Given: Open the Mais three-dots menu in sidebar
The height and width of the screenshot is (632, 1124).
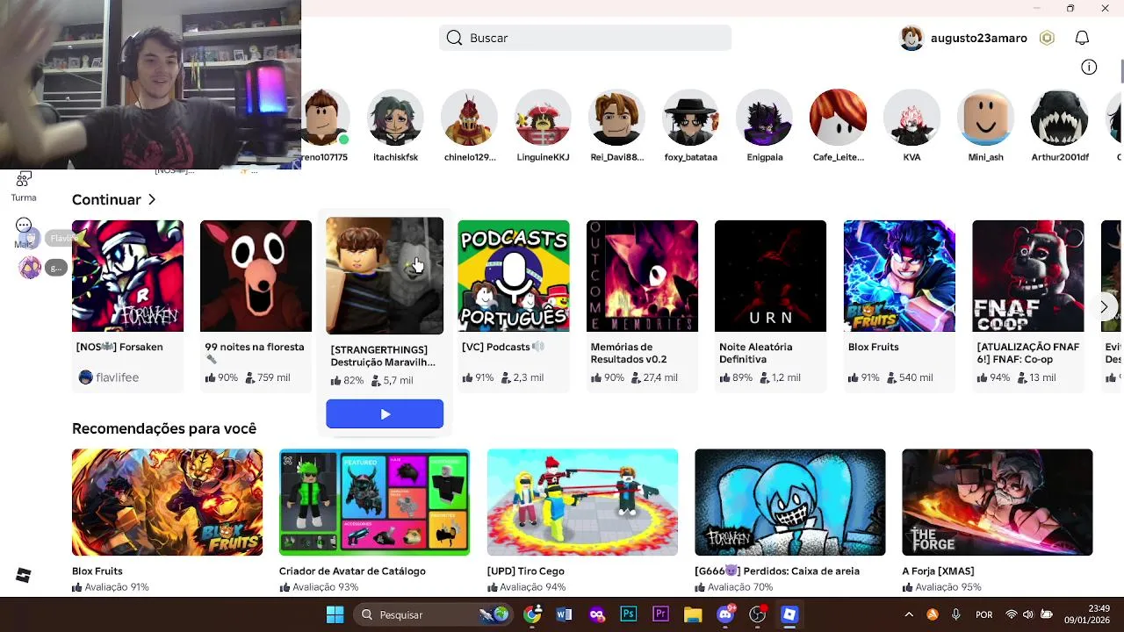Looking at the screenshot, I should coord(24,226).
